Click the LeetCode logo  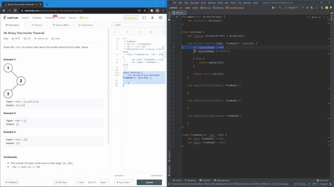[11, 18]
